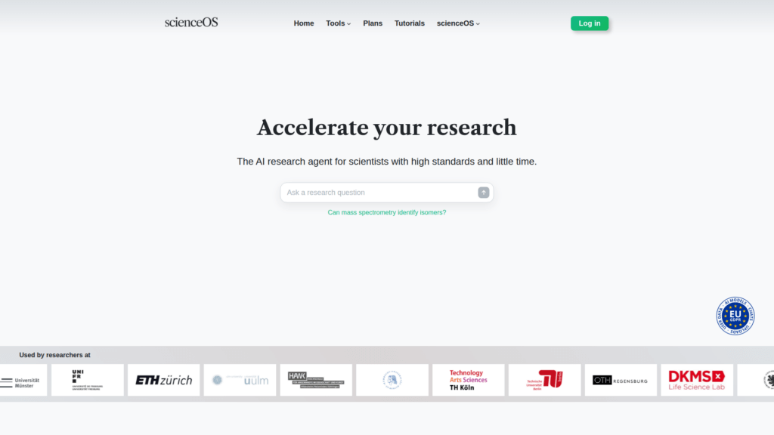Navigate to the Plans page

(373, 23)
